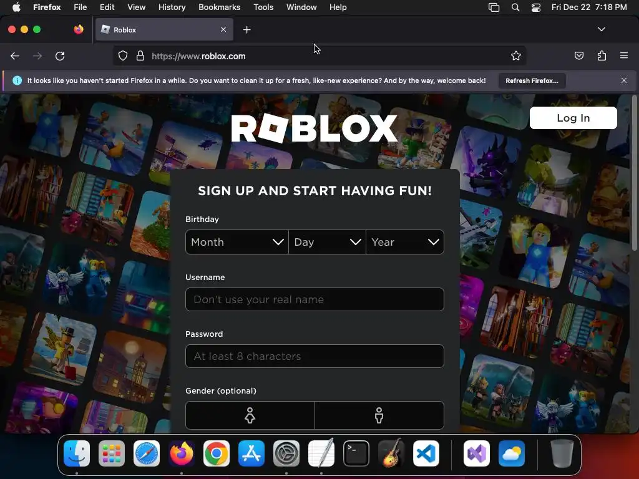Click the Firefox View icon in the tab bar
Screen dimensions: 639x479
pyautogui.click(x=79, y=29)
